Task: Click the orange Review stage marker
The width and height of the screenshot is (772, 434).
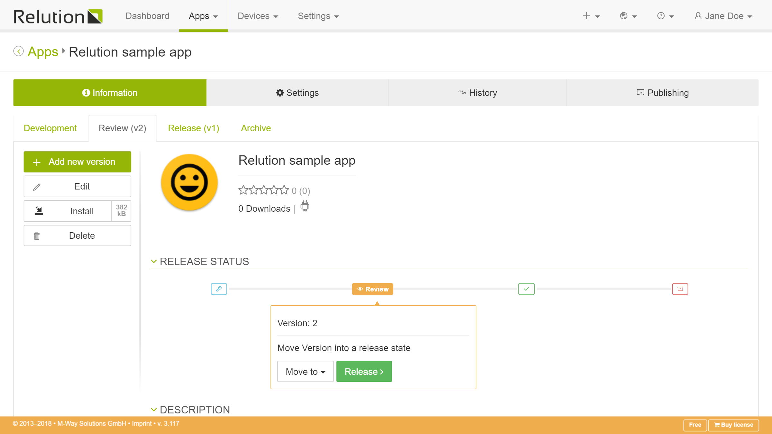Action: 372,289
